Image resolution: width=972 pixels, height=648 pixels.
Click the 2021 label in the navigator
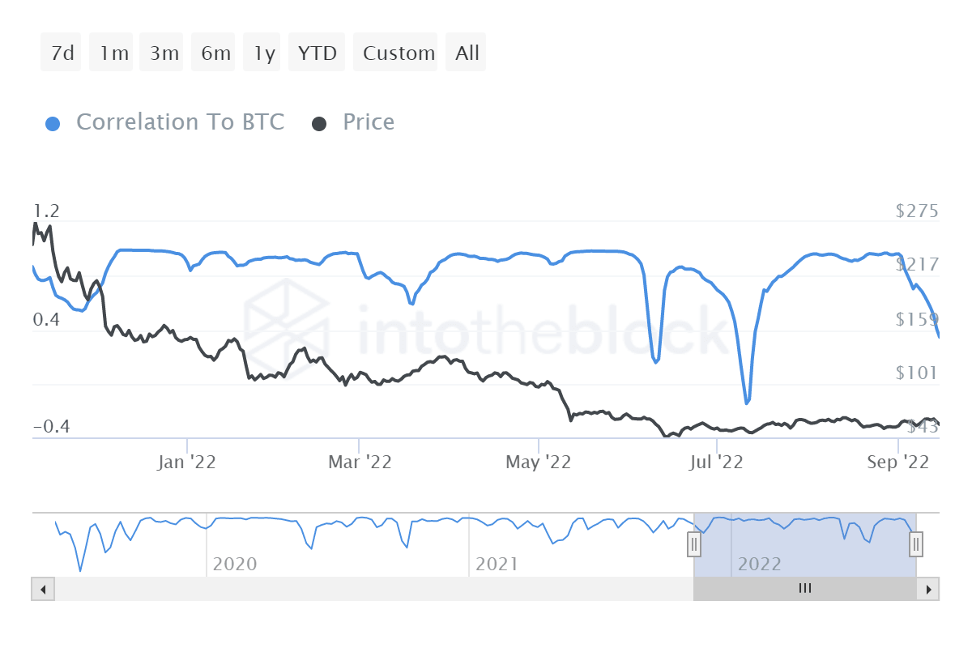coord(497,564)
